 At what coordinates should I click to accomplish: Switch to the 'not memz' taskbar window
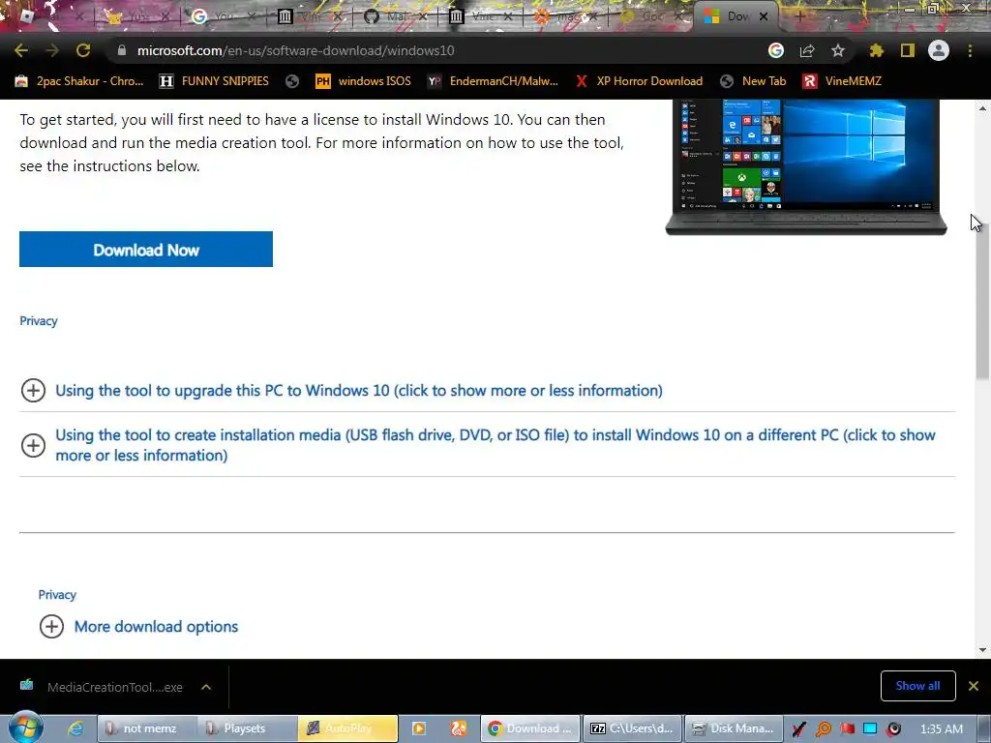pos(147,728)
